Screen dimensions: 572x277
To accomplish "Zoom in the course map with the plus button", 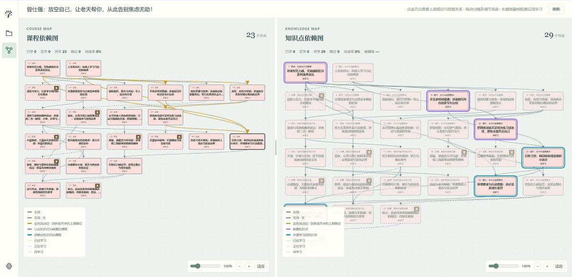I will pyautogui.click(x=249, y=266).
